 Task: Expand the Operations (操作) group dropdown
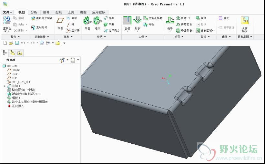pos(15,37)
